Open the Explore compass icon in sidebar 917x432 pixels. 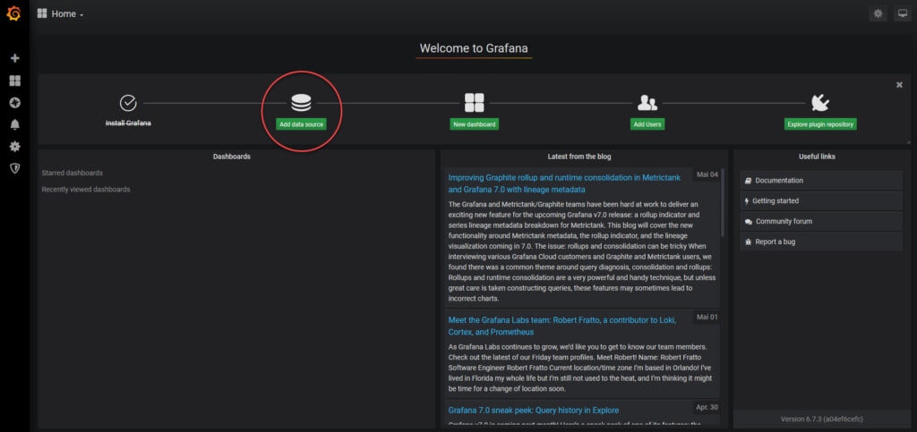point(15,103)
